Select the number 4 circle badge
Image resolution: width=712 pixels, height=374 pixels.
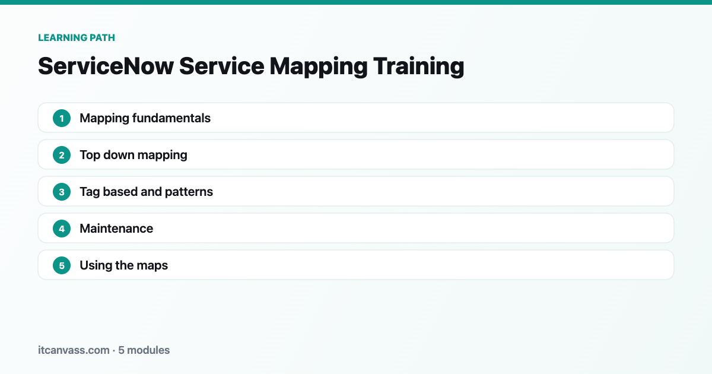point(62,229)
